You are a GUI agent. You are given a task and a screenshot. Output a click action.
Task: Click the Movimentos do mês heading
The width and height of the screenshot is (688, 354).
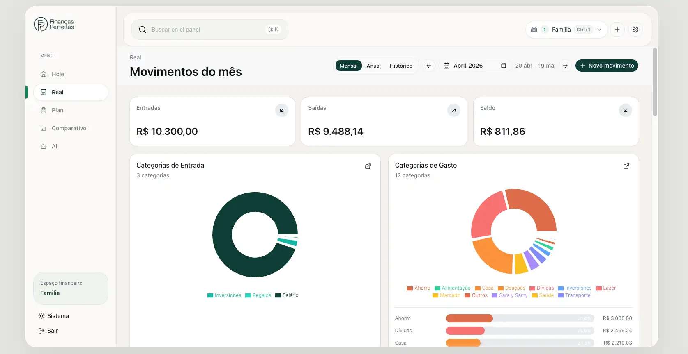click(186, 72)
